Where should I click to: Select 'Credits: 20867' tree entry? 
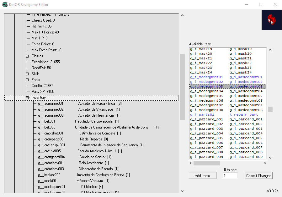42,85
